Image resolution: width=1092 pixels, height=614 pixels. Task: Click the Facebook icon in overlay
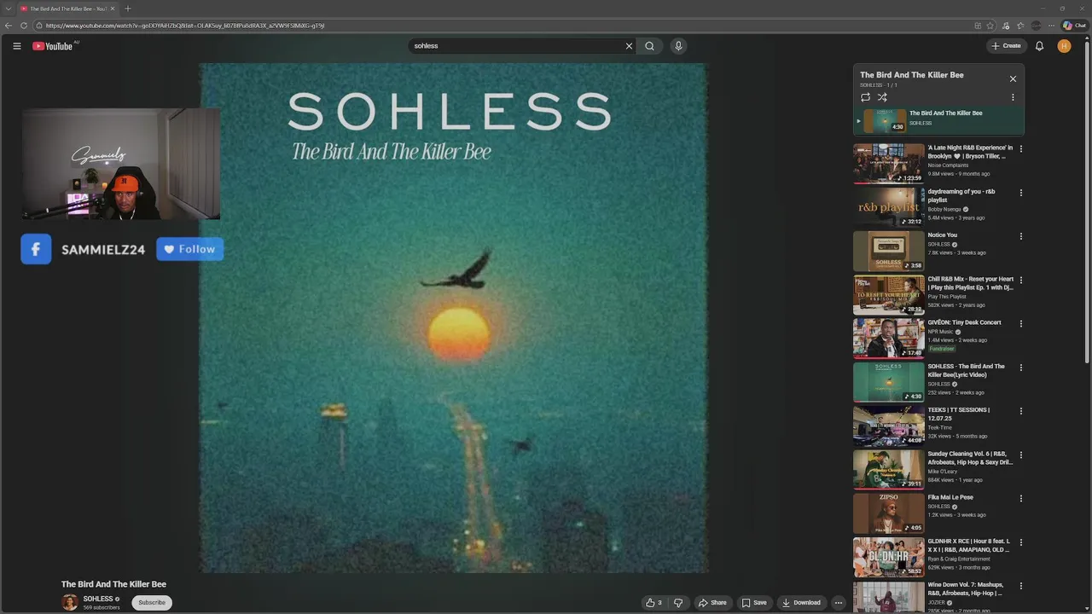click(36, 249)
